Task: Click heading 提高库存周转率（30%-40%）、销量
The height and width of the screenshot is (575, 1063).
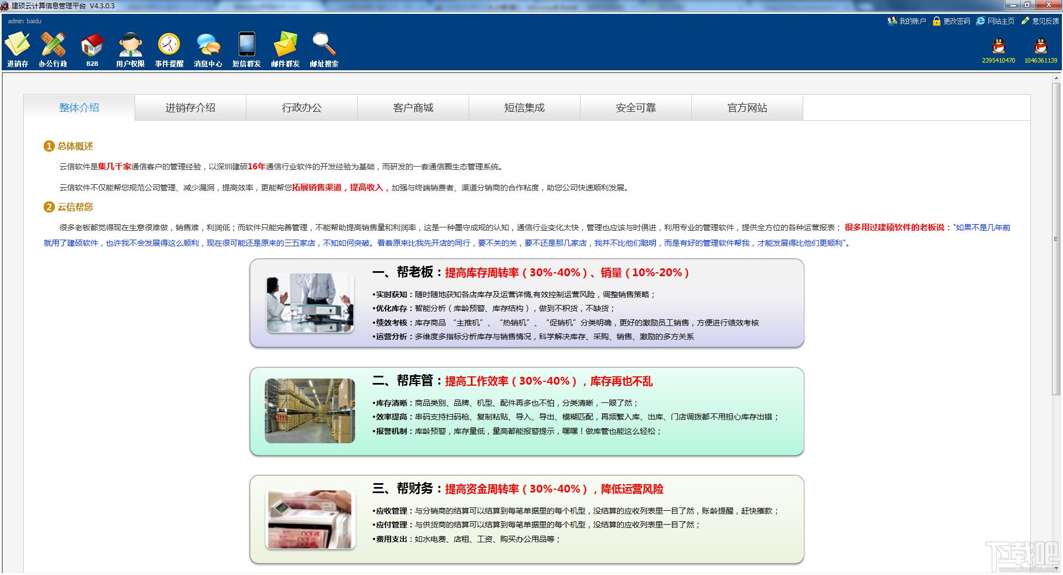Action: click(567, 272)
